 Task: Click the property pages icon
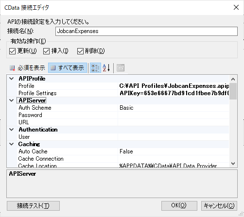121,68
